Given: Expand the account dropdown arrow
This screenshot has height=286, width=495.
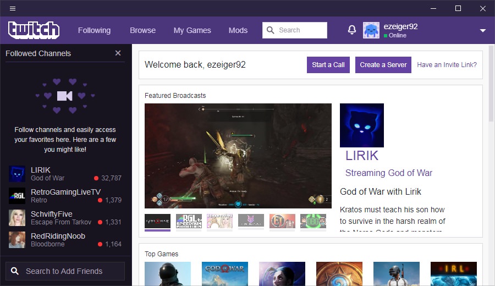Looking at the screenshot, I should click(482, 31).
